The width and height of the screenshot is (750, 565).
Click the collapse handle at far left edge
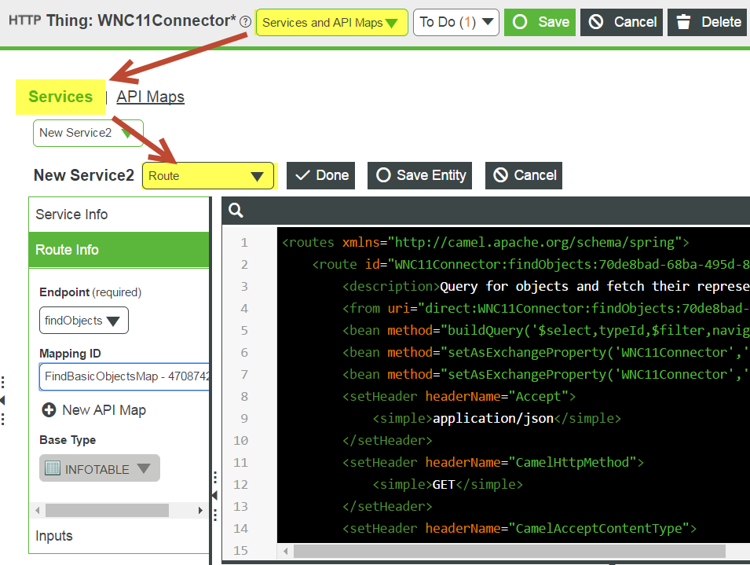point(3,401)
